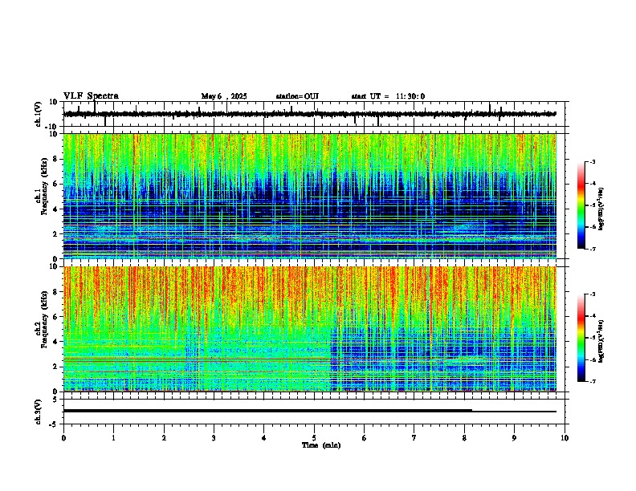Click the ch.2 spectrogram color scale bar
The width and height of the screenshot is (636, 491).
[x=581, y=338]
